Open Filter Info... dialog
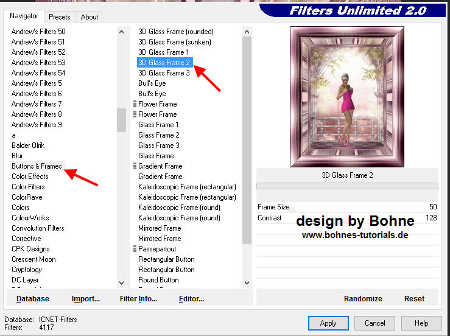The width and height of the screenshot is (450, 336). (138, 299)
